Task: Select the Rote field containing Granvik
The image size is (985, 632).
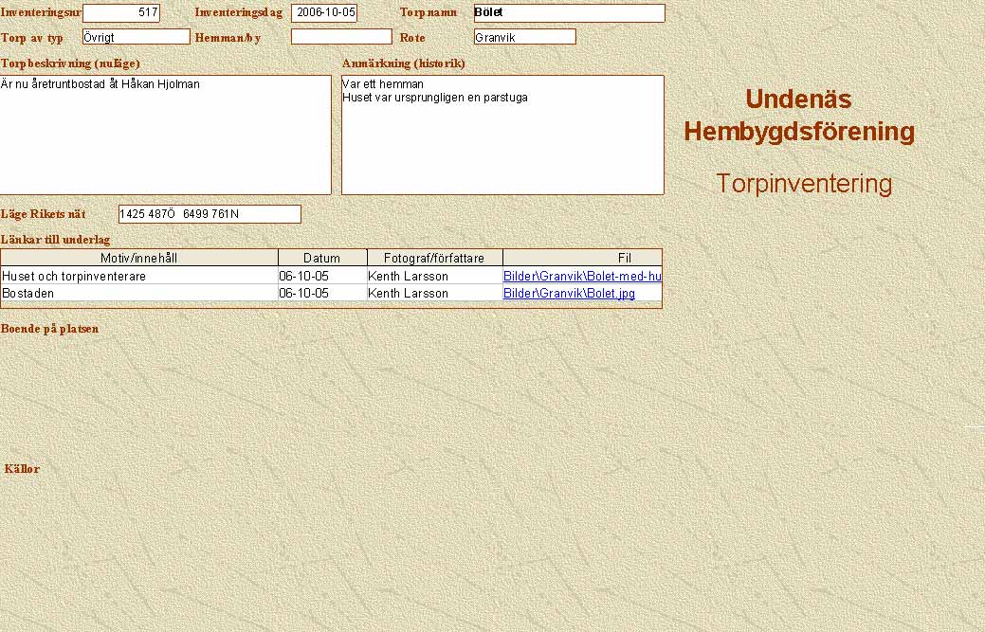Action: coord(524,37)
